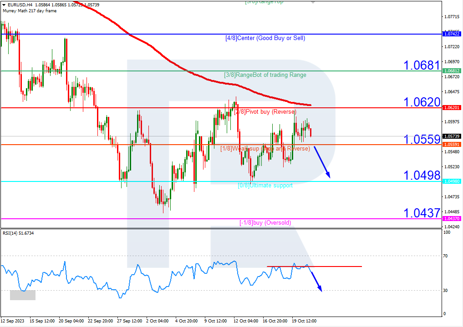Open the EURUSD,H4 chart dropdown arrow
This screenshot has height=327, width=463.
coord(4,5)
